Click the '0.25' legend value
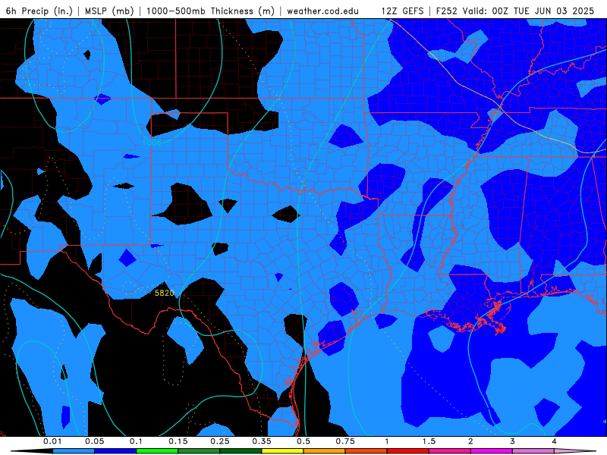 click(x=220, y=441)
